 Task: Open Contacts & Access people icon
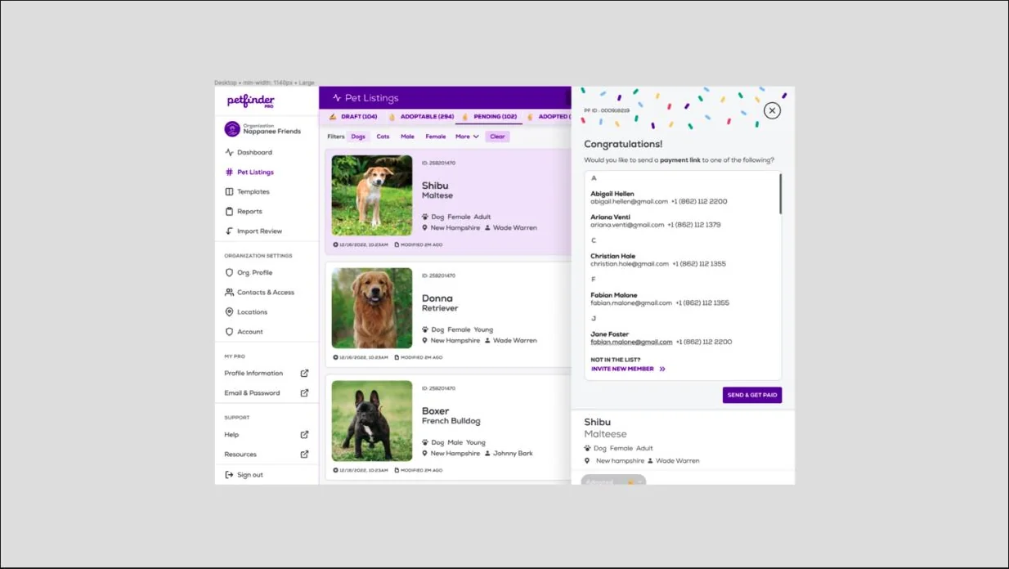coord(229,292)
